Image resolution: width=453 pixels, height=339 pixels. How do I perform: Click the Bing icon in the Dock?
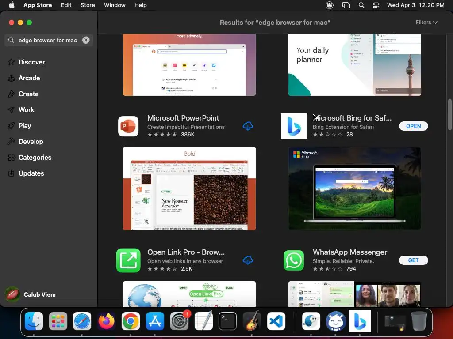(360, 321)
